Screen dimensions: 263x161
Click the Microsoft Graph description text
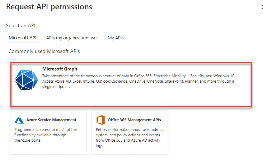139,81
